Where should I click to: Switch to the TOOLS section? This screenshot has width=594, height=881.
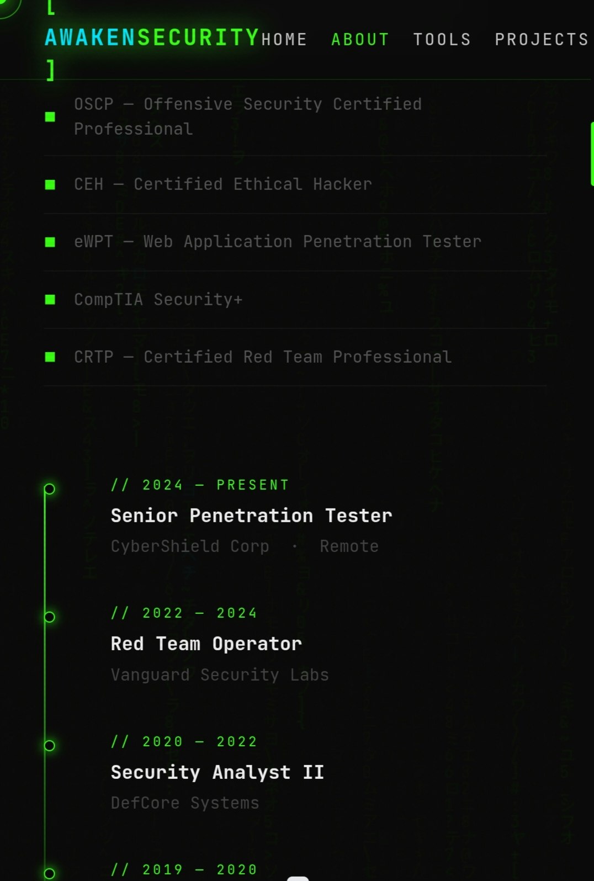442,39
